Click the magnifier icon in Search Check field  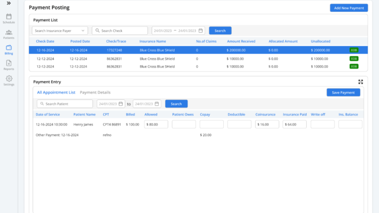pyautogui.click(x=97, y=31)
